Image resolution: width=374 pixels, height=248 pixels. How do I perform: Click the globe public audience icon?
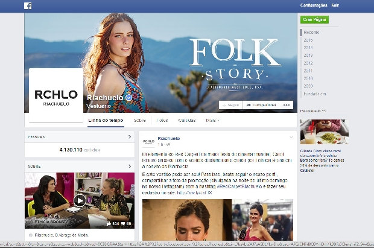(168, 145)
